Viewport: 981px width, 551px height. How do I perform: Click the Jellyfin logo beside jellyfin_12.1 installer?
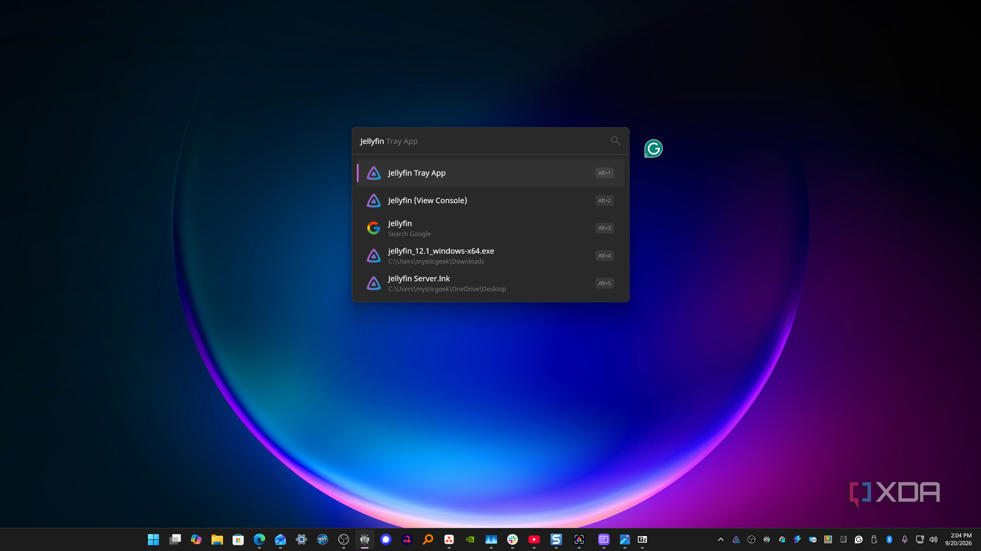pyautogui.click(x=373, y=255)
